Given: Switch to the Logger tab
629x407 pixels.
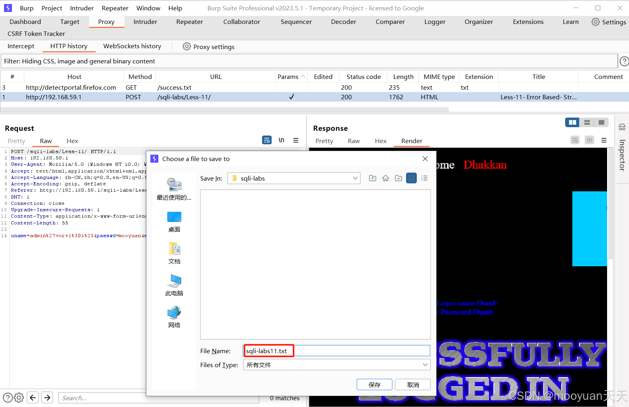Looking at the screenshot, I should click(435, 22).
